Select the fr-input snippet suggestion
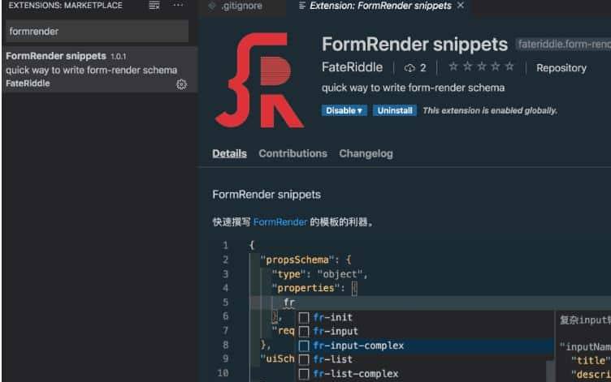The height and width of the screenshot is (382, 611). [335, 331]
